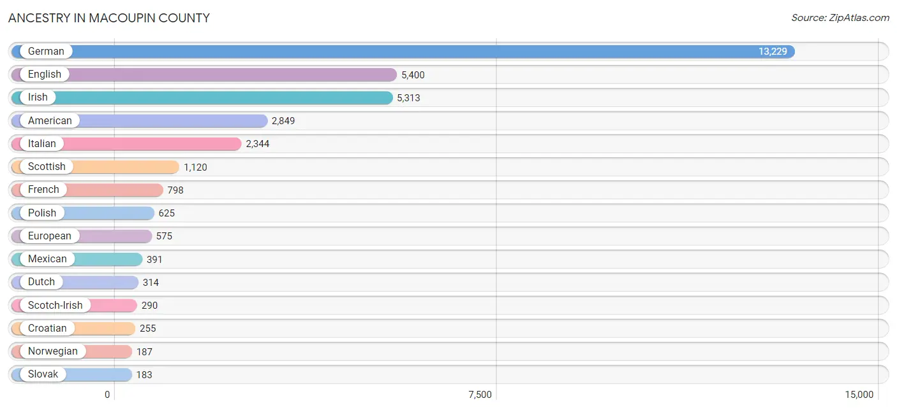Select the Scotch-Irish label

[x=56, y=306]
